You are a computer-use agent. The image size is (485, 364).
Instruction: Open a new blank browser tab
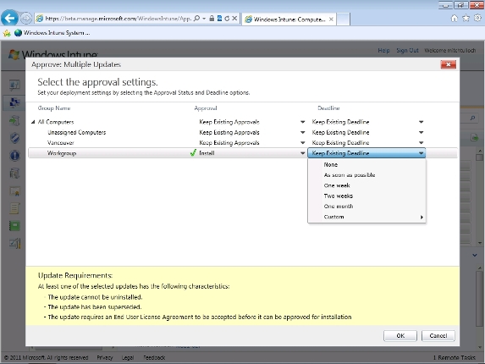point(343,19)
